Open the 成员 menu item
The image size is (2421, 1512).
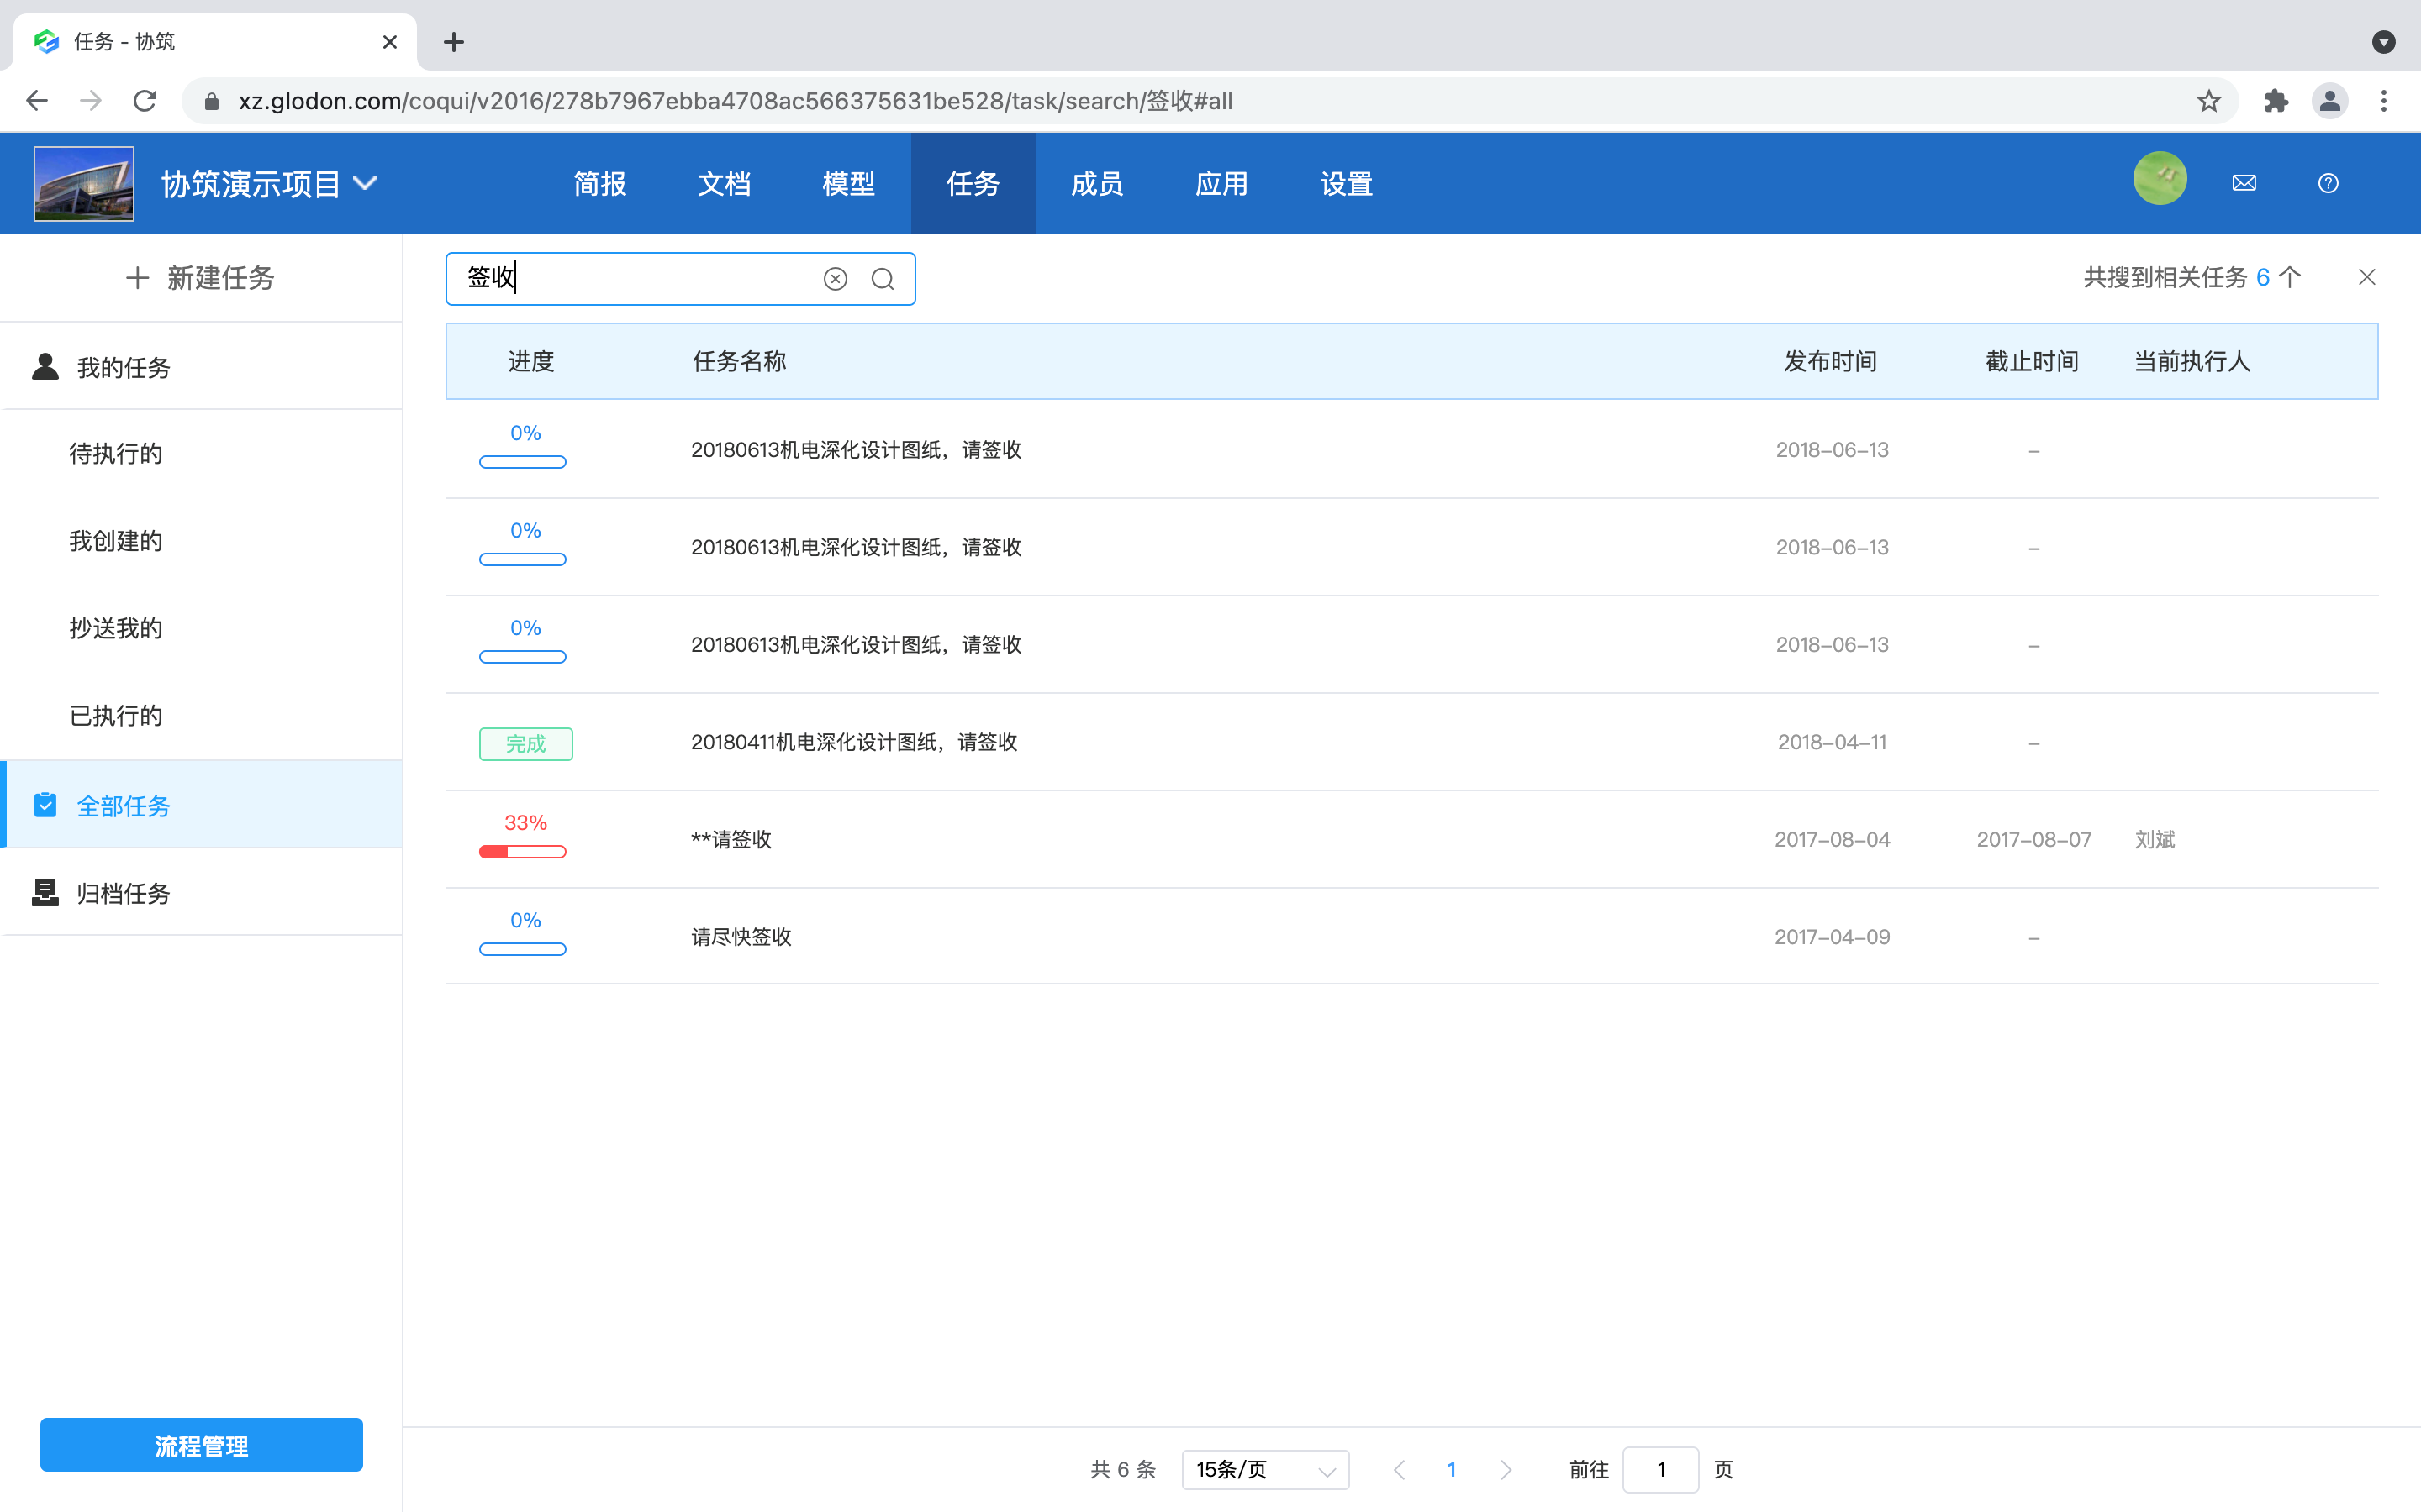[1096, 183]
